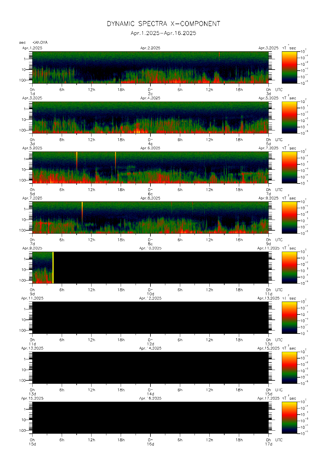Pick the colorbar beside third spectrogram
This screenshot has height=471, width=327.
coord(289,167)
